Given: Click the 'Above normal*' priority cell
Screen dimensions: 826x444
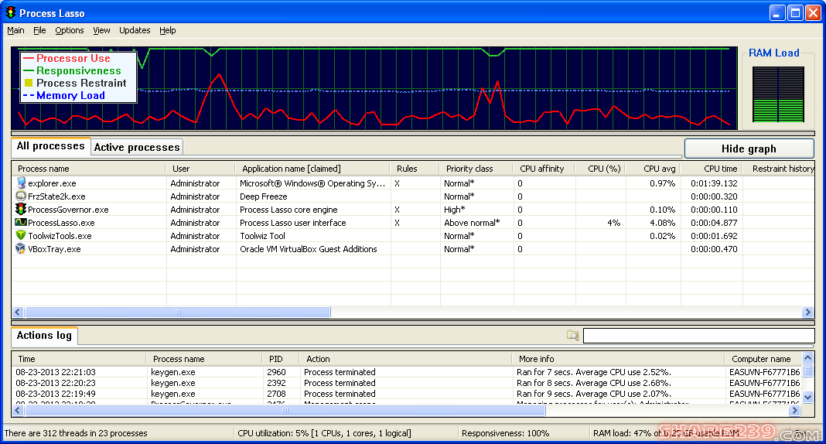Looking at the screenshot, I should tap(472, 223).
